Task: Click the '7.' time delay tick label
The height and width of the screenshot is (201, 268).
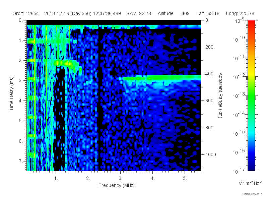Action: click(21, 161)
